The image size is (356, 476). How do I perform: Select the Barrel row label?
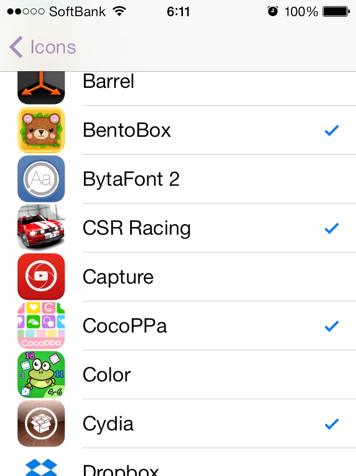[108, 81]
